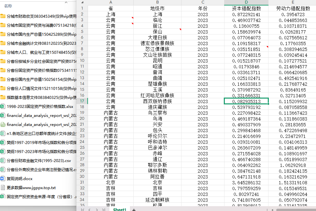
Task: Click the folder icon for 分城市国内生产总值150425289
Action: (3, 34)
